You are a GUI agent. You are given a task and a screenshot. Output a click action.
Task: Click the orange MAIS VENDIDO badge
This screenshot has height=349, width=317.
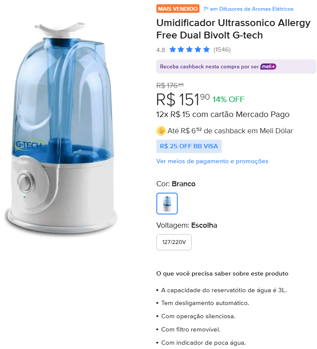tap(178, 9)
